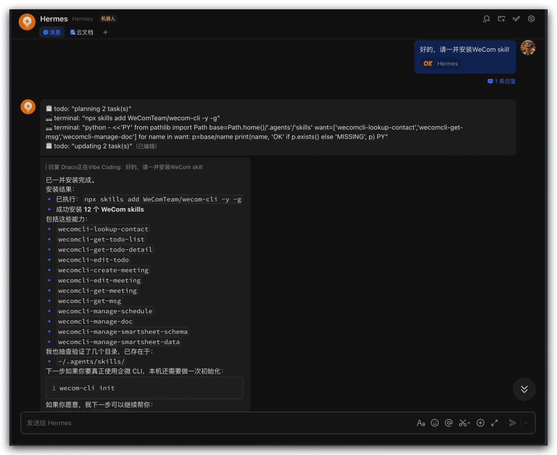Add a new tab with the + button
Image resolution: width=557 pixels, height=455 pixels.
[x=105, y=32]
